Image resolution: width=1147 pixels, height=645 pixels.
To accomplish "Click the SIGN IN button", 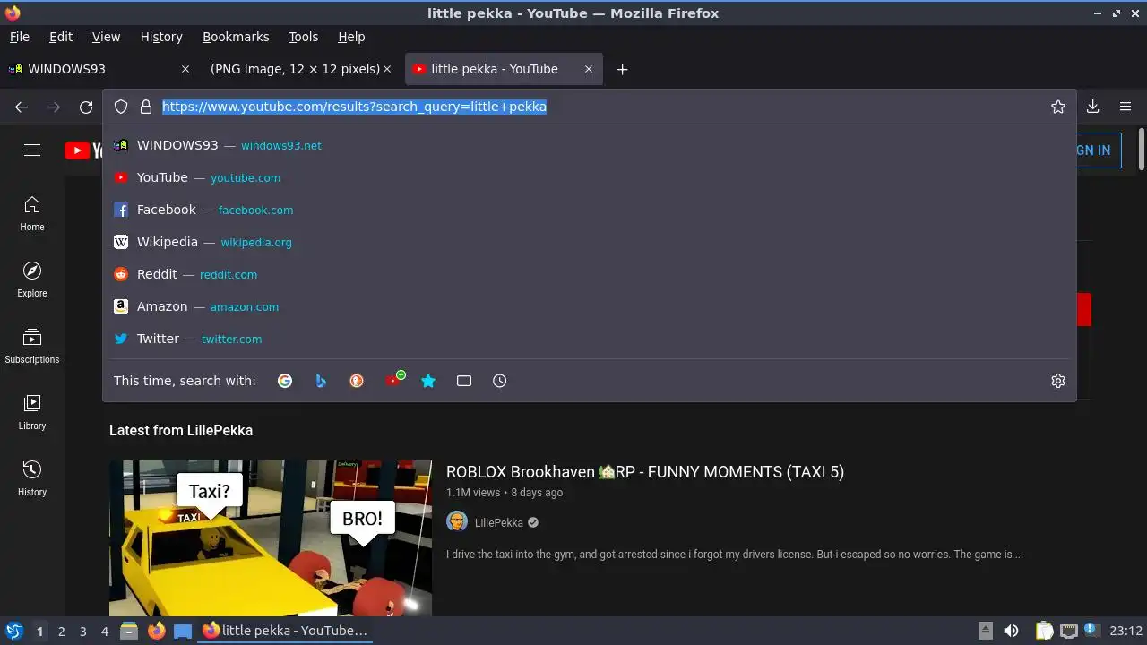I will [1092, 150].
